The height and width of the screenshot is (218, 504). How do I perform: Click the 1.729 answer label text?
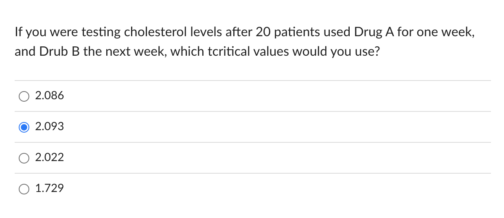coord(50,188)
